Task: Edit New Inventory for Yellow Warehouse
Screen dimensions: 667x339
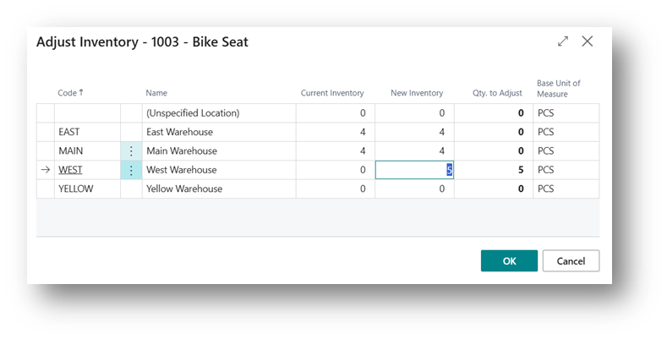Action: [414, 189]
